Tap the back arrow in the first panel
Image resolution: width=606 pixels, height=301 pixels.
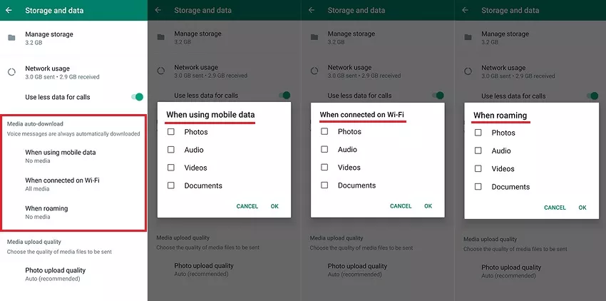click(9, 11)
